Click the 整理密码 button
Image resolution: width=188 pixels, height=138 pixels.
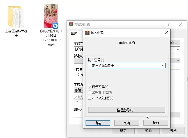(x=126, y=110)
